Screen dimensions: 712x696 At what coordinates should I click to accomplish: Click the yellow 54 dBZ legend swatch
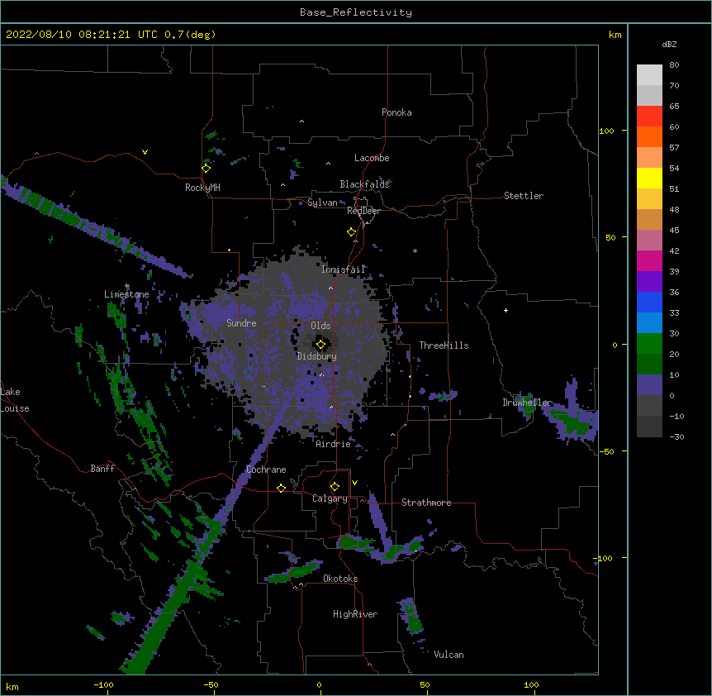[x=649, y=178]
